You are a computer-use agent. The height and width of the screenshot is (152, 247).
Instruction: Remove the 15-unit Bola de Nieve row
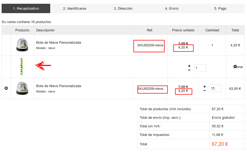coord(6,88)
